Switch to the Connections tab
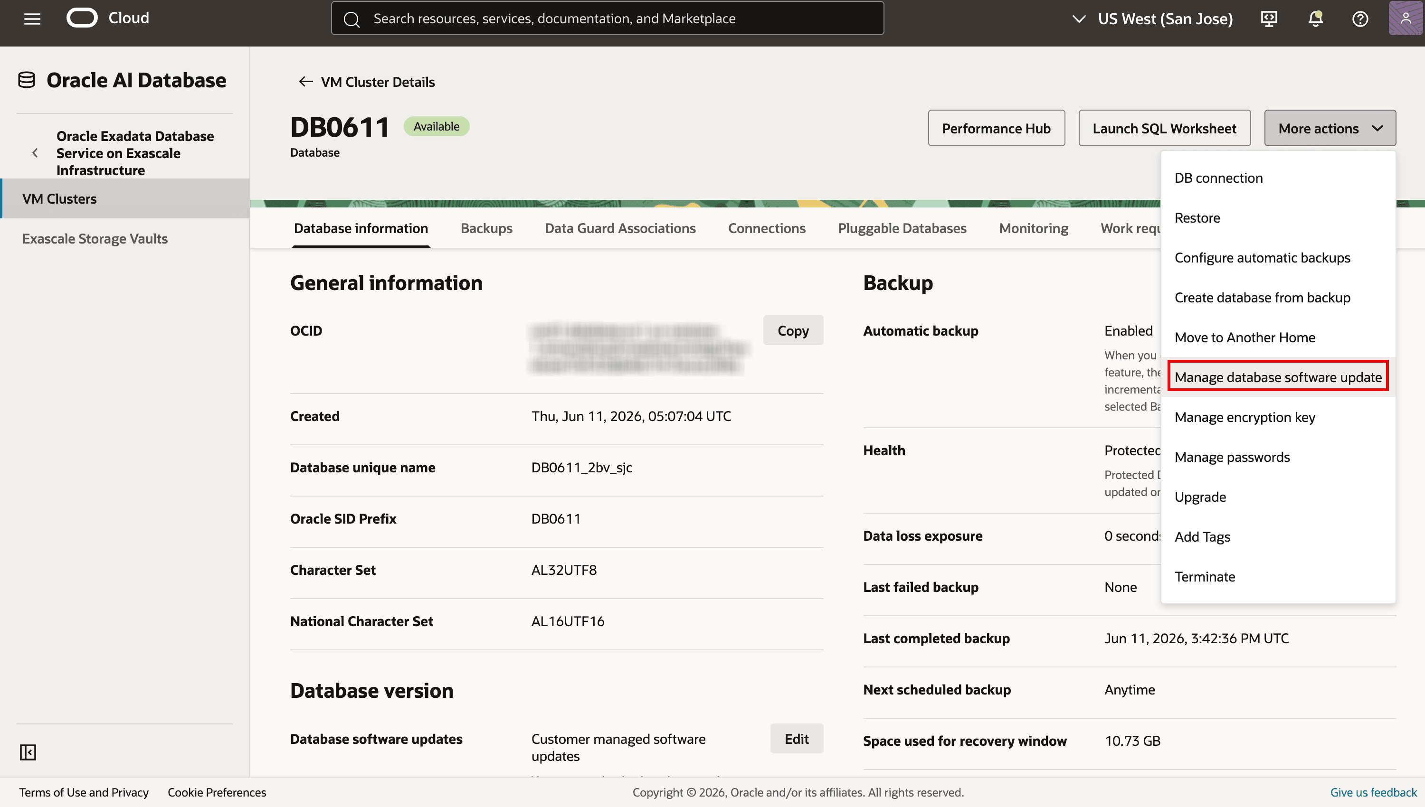Screen dimensions: 1425x807 tap(767, 228)
